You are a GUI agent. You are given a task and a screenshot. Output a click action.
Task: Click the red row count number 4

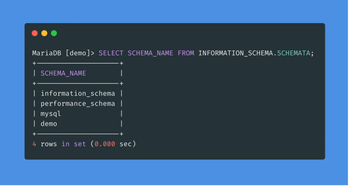[x=34, y=144]
